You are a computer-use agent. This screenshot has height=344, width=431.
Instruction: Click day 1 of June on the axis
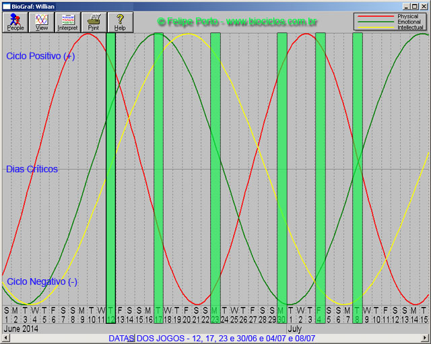pos(7,320)
